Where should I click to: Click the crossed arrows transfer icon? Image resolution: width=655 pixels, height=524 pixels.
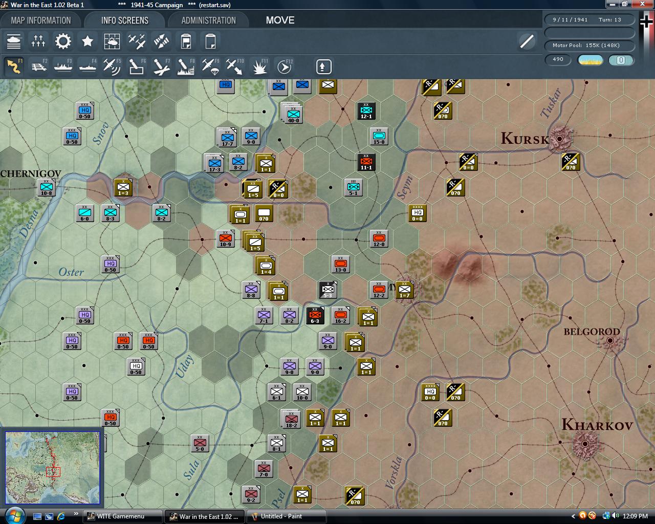tap(161, 41)
